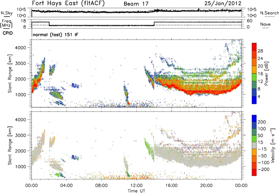Click the "CPID" label
The height and width of the screenshot is (193, 279).
click(8, 33)
